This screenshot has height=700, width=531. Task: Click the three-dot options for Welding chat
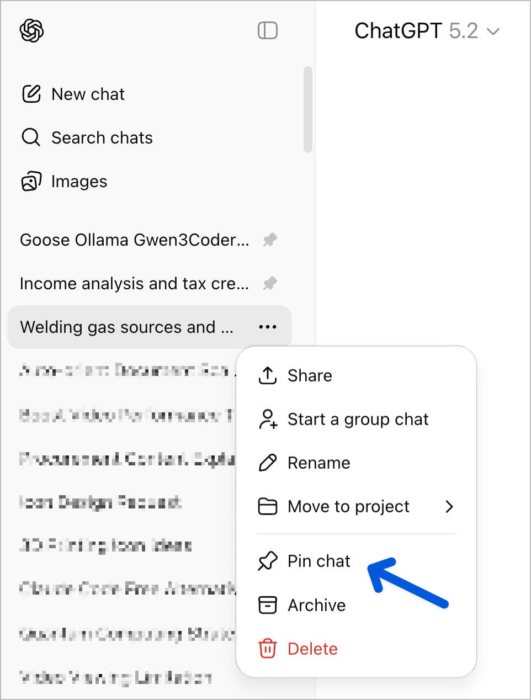click(x=268, y=327)
